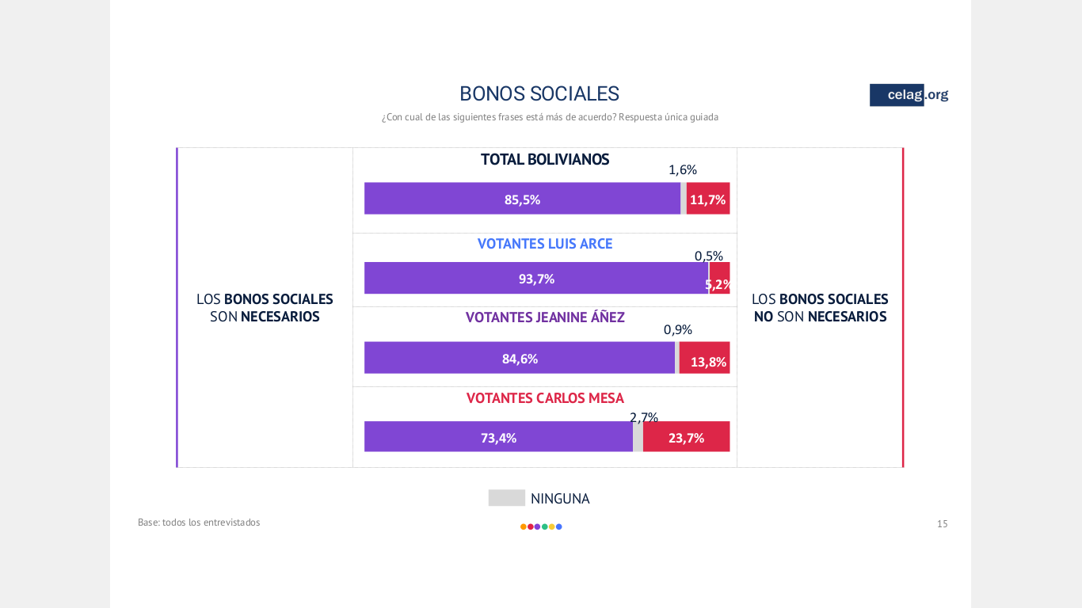
Task: Click the 'Base: todos los entrevistados' footnote
Action: [199, 522]
